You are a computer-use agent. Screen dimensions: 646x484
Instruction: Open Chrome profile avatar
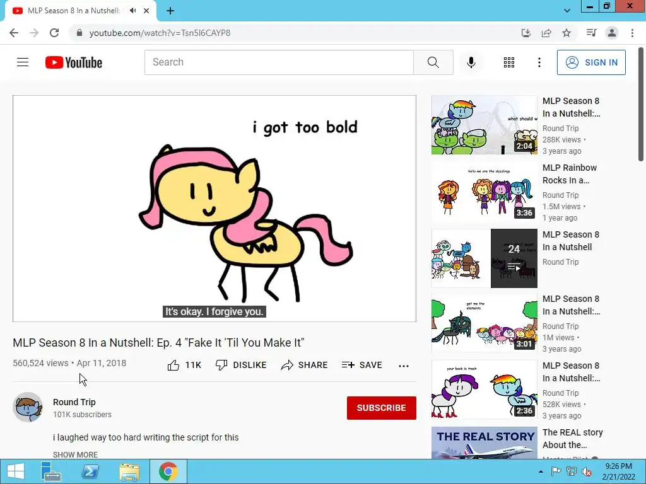click(612, 33)
